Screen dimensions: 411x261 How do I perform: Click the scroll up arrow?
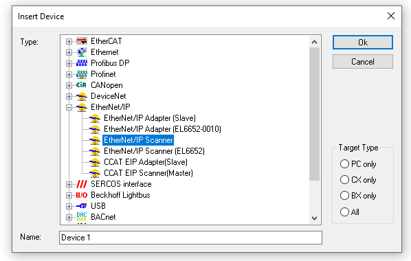coord(315,42)
